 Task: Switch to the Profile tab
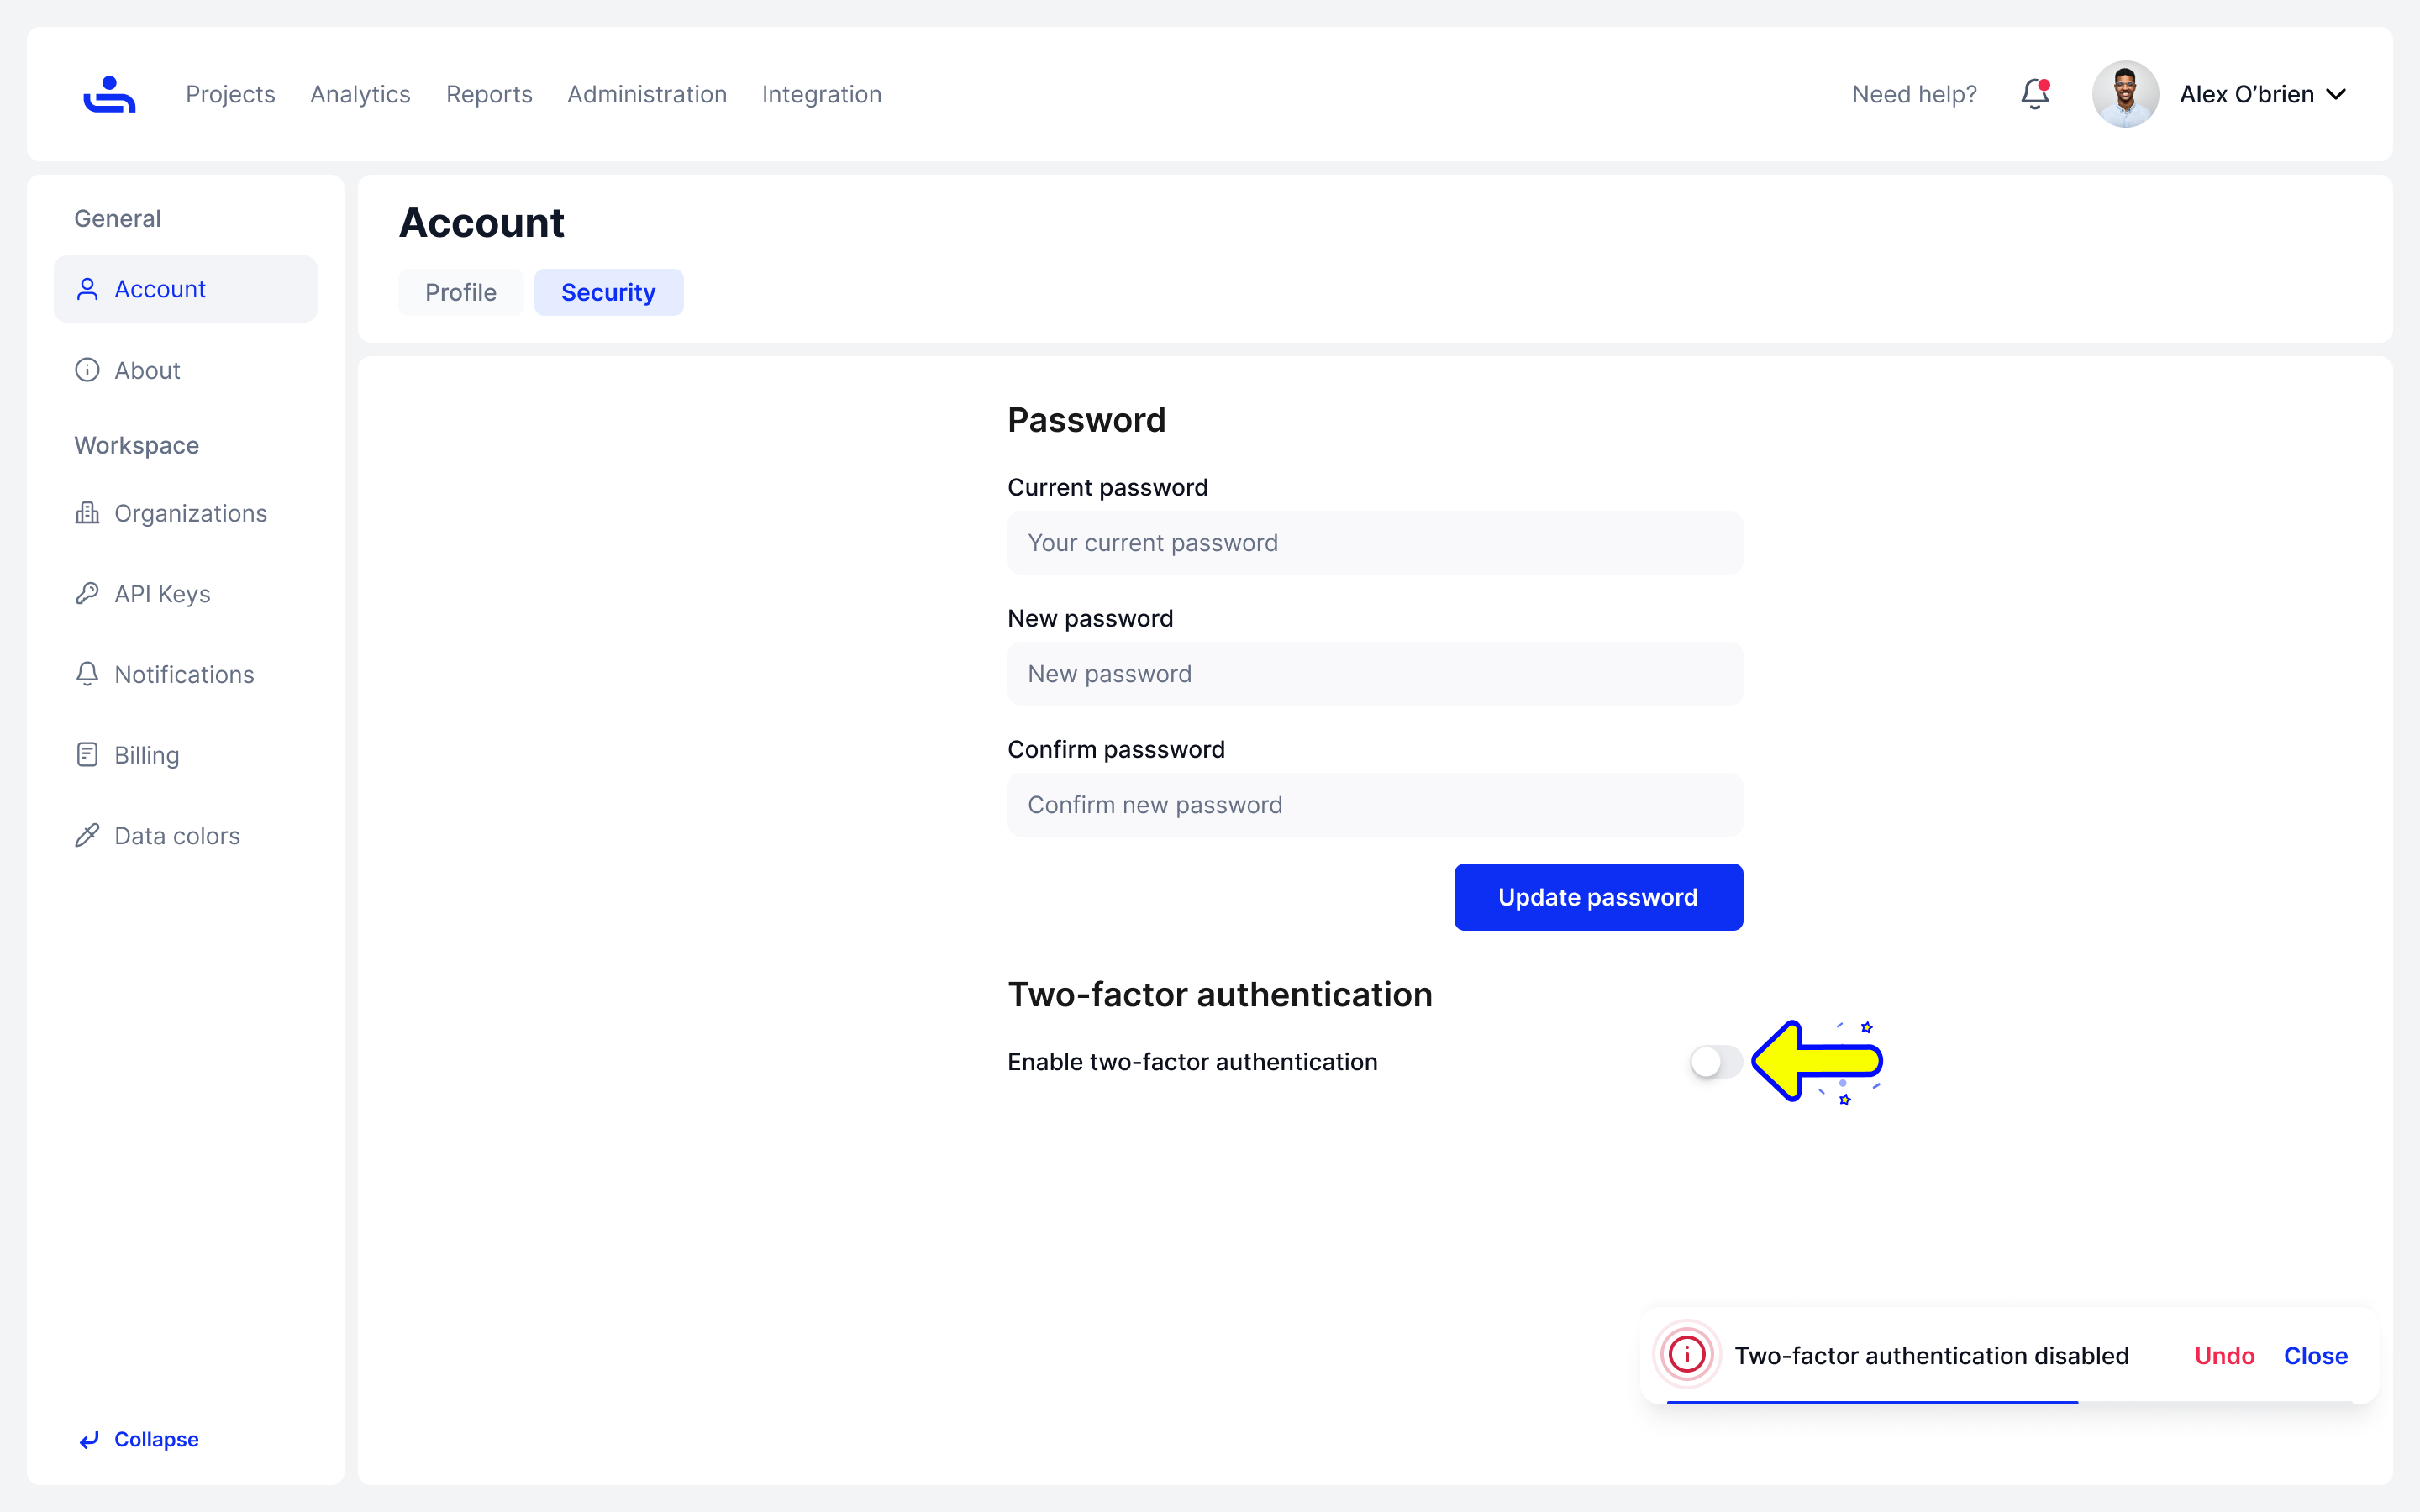tap(460, 292)
